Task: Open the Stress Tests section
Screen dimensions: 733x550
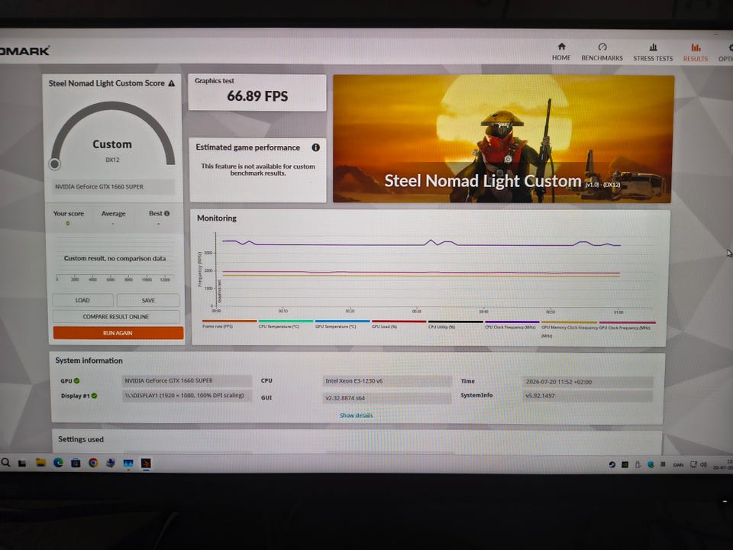Action: coord(653,53)
